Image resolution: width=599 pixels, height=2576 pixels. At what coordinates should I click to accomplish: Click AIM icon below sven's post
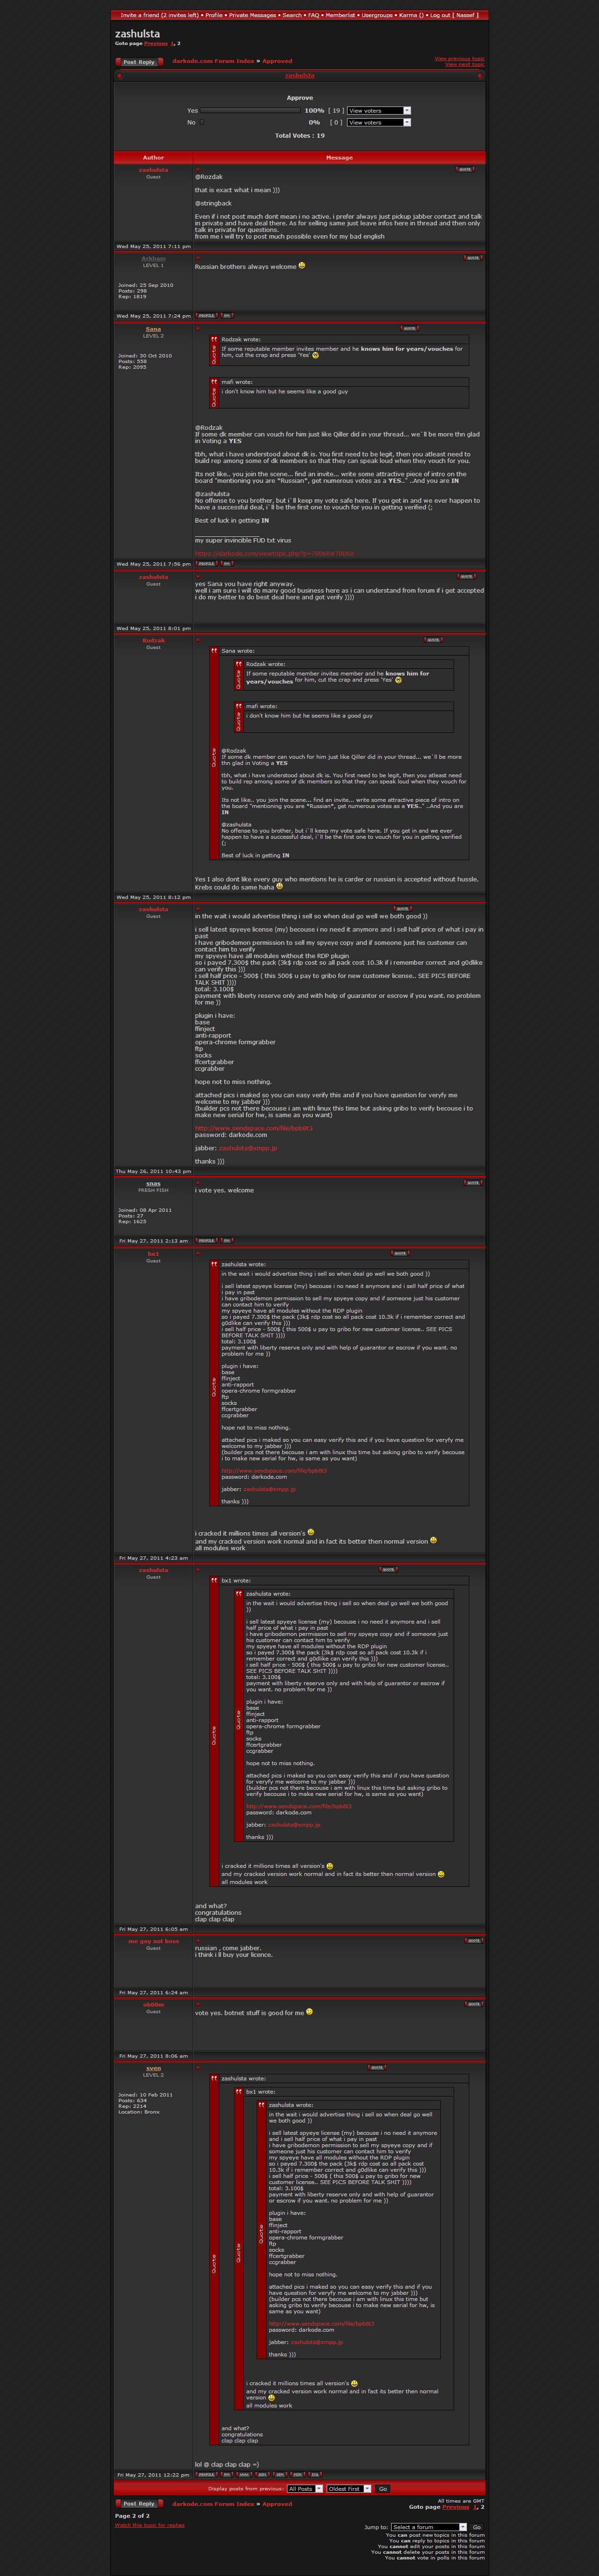pos(261,2474)
